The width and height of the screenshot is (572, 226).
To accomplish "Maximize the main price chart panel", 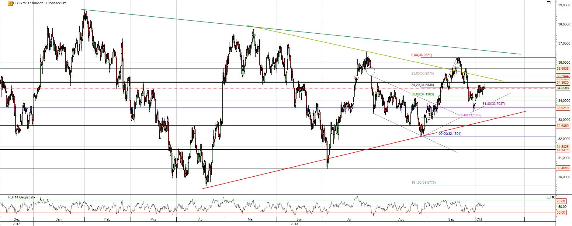I will [549, 3].
